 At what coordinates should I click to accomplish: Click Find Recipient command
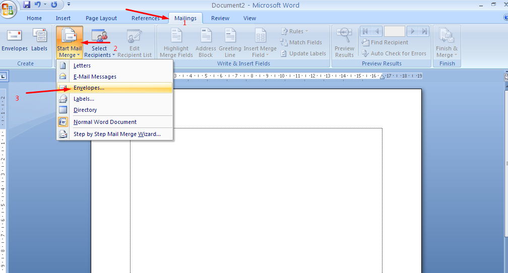pyautogui.click(x=385, y=42)
